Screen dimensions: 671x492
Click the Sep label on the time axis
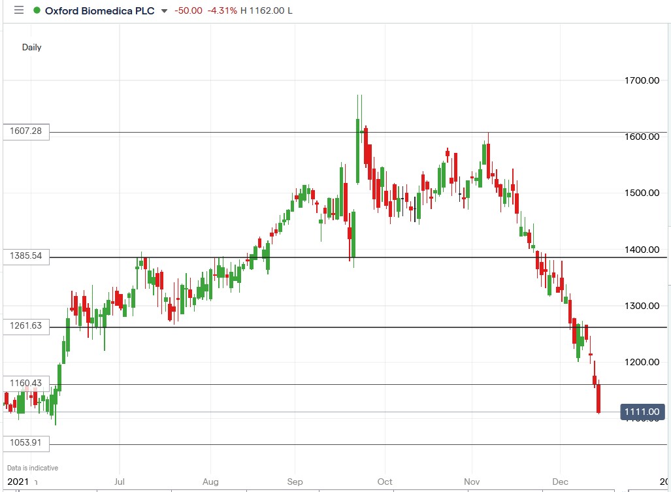click(295, 482)
